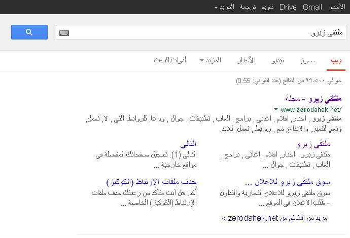Switch to the فيديو tab
This screenshot has width=350, height=238.
[277, 61]
